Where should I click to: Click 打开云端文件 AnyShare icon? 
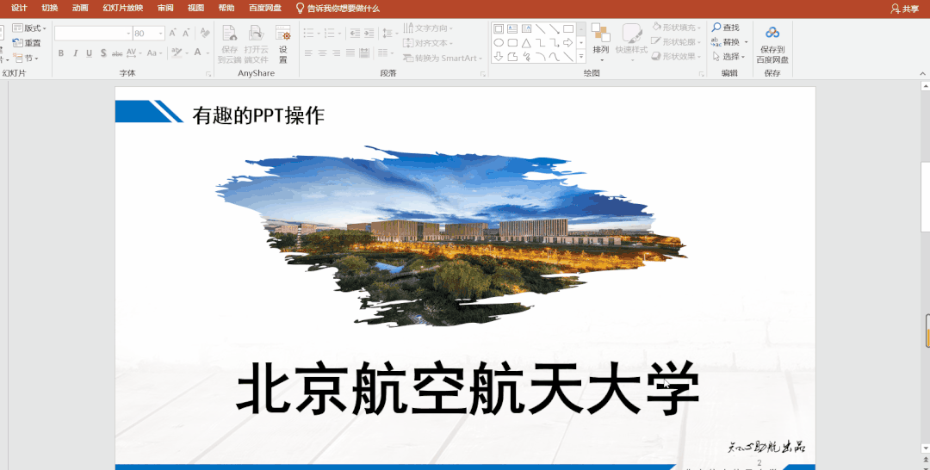point(257,44)
